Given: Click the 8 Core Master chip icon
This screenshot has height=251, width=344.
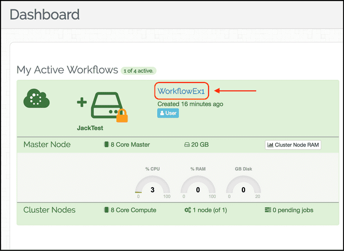Looking at the screenshot, I should click(x=106, y=144).
